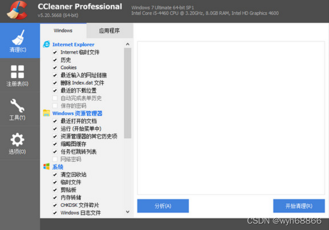Open the Tools (工具) section
The image size is (329, 230).
(20, 109)
